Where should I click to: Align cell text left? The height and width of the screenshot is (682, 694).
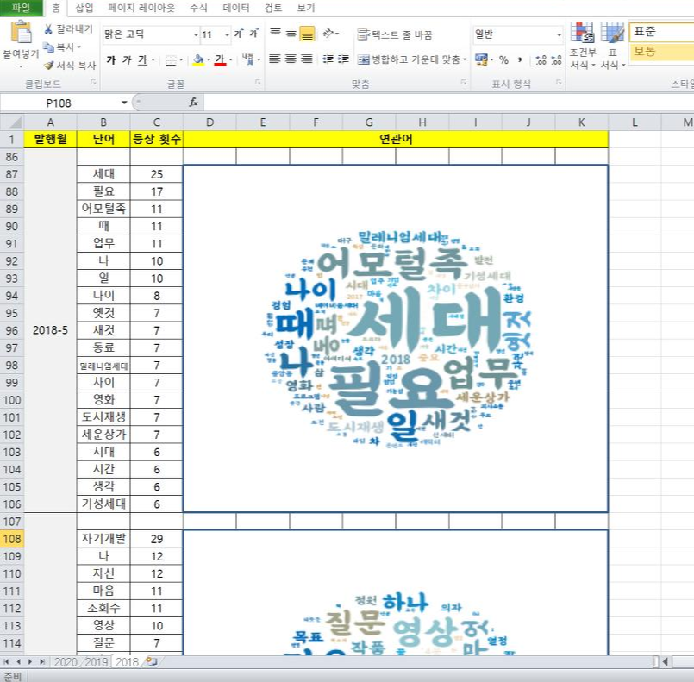[275, 59]
